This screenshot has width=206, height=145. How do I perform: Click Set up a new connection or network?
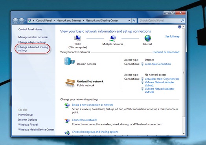pos(92,105)
